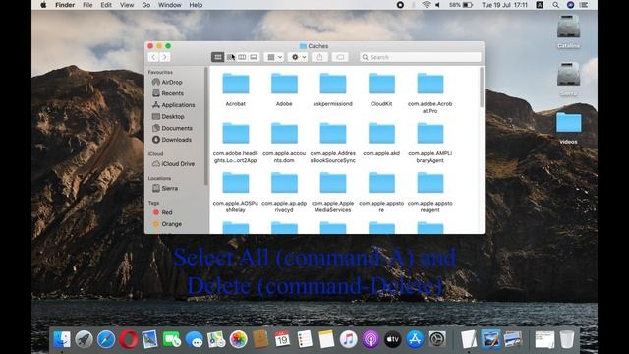
Task: Open the Finder menu in menu bar
Action: point(65,5)
